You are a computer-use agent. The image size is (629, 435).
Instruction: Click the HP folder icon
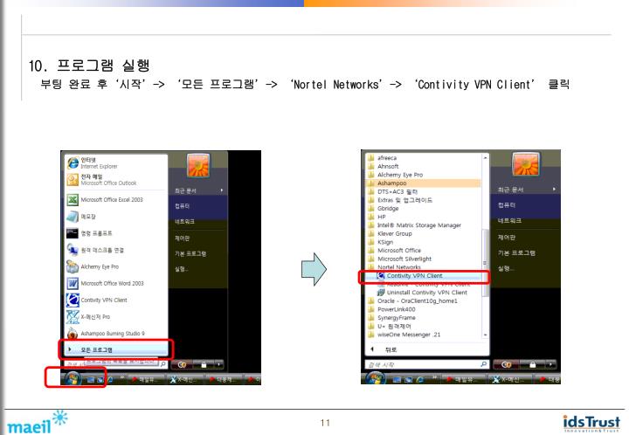click(x=371, y=217)
